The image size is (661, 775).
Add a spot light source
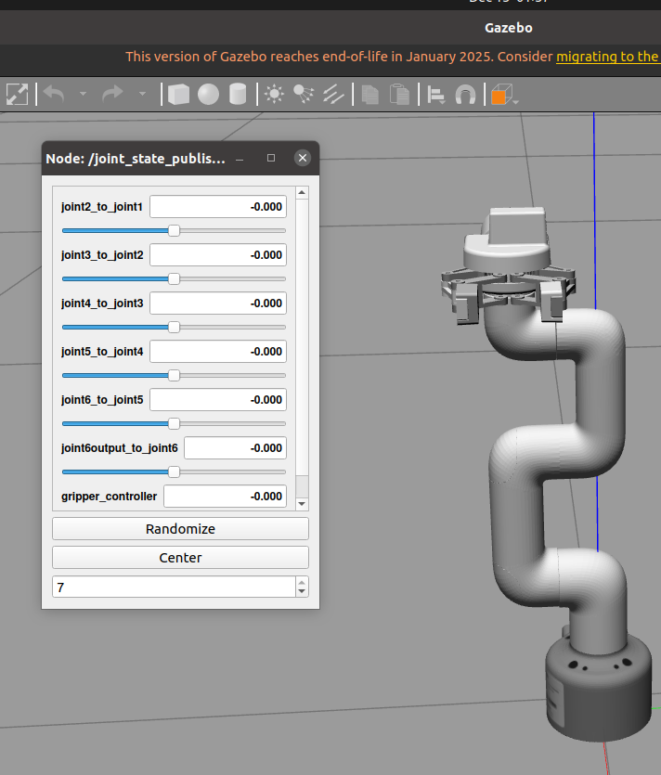click(304, 94)
